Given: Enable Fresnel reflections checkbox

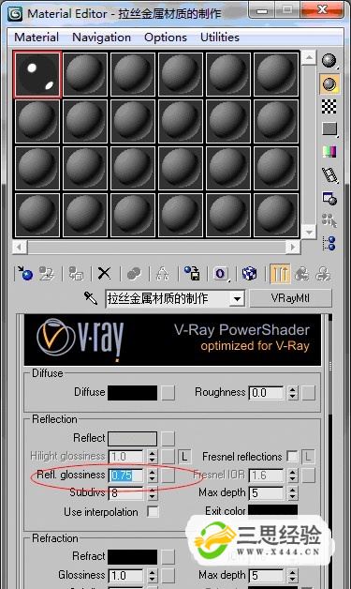Looking at the screenshot, I should (x=292, y=457).
